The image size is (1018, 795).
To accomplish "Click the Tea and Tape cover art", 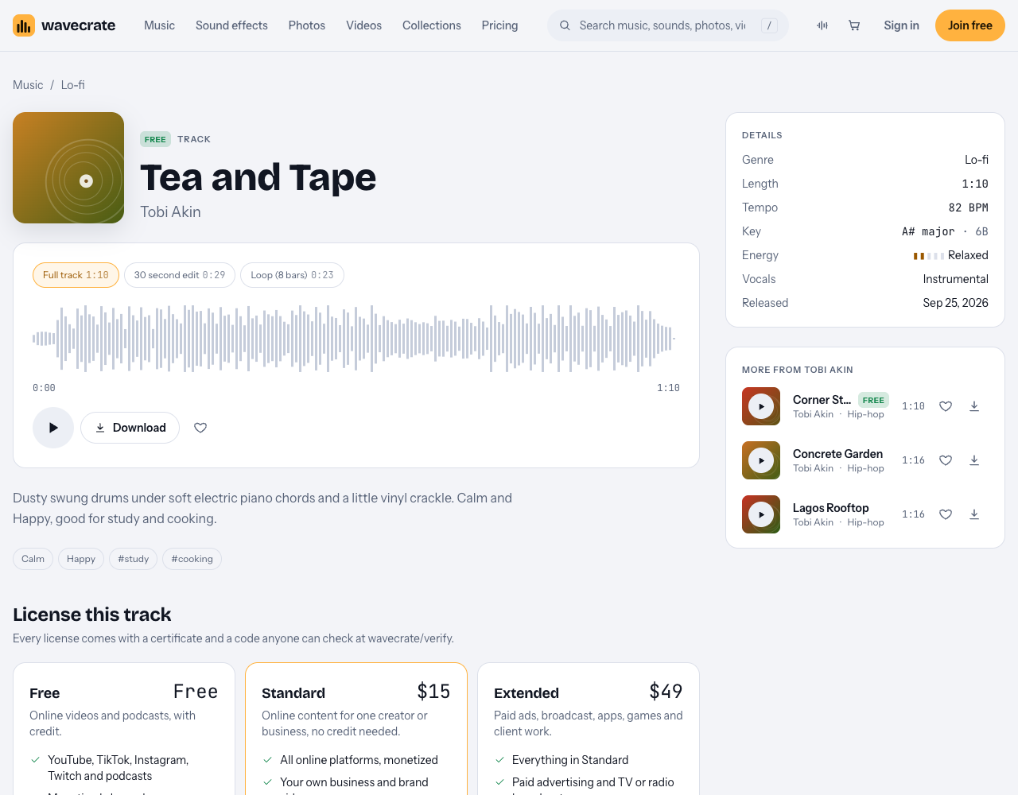I will (68, 168).
